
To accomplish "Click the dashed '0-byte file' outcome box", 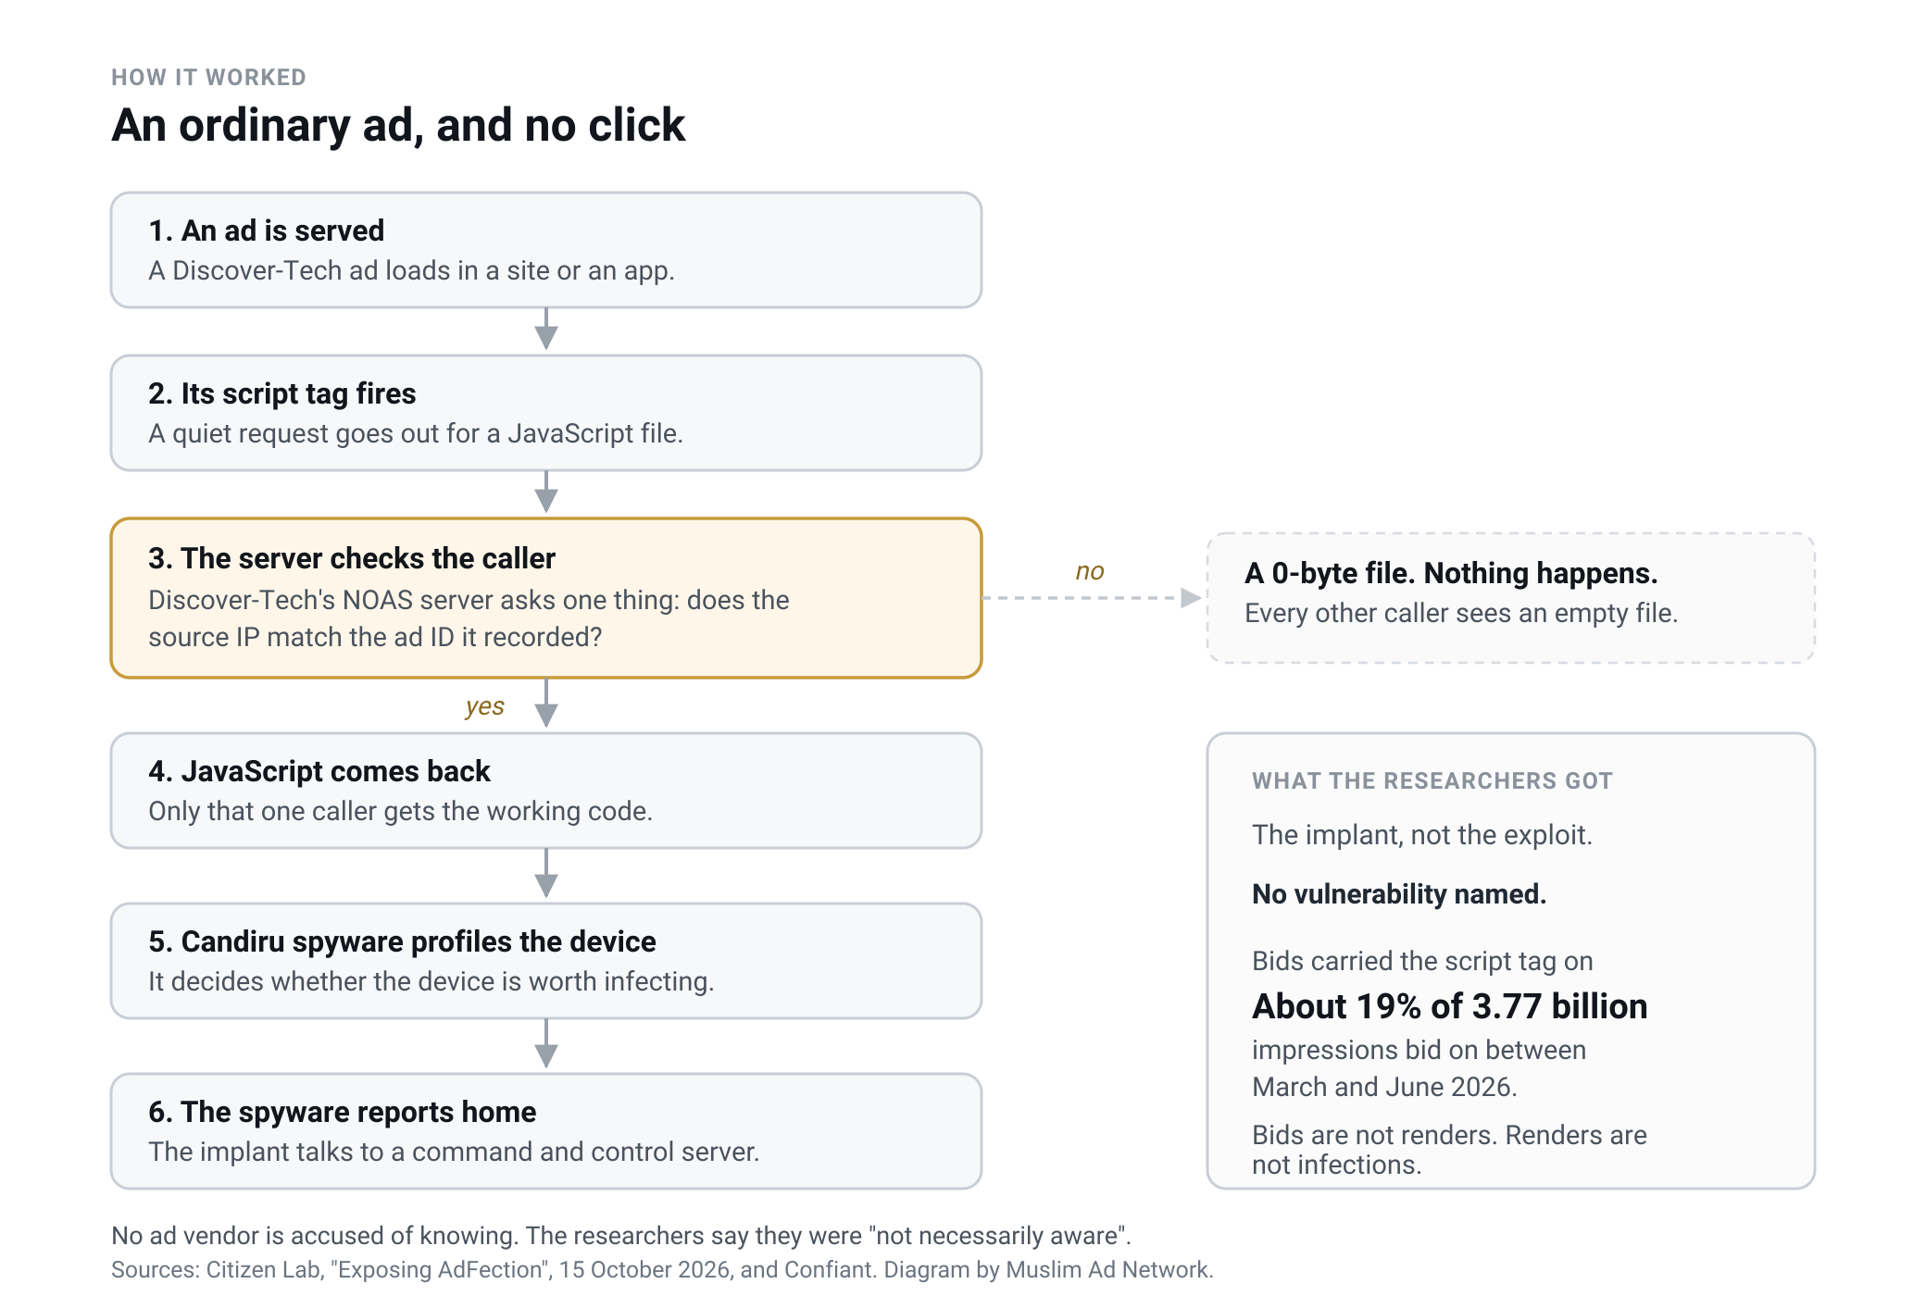I will pyautogui.click(x=1511, y=598).
